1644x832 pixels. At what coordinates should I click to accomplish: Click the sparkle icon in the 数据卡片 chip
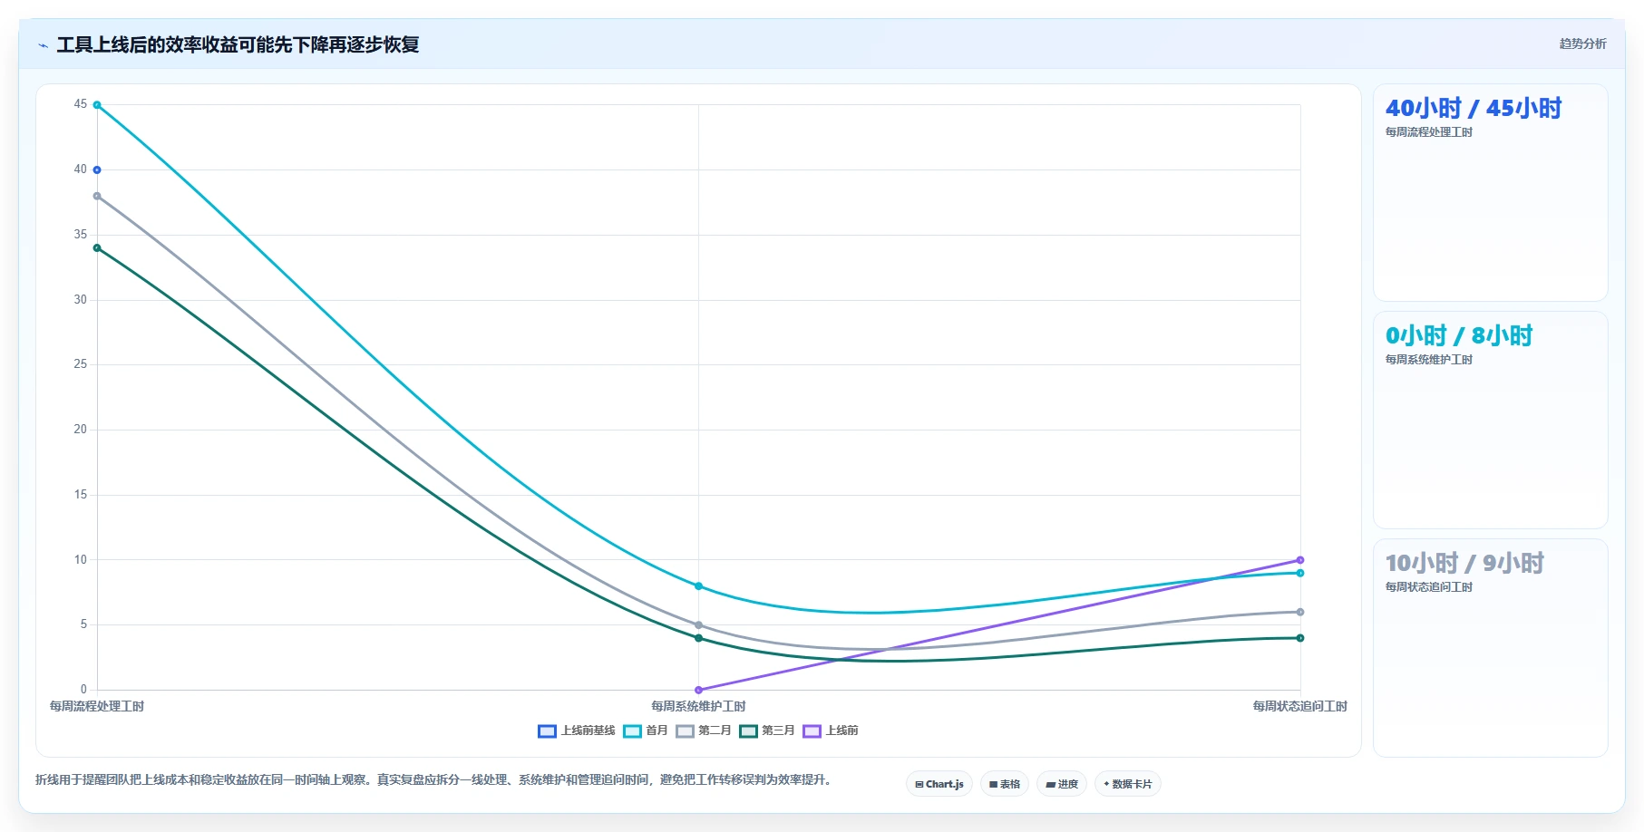tap(1107, 784)
